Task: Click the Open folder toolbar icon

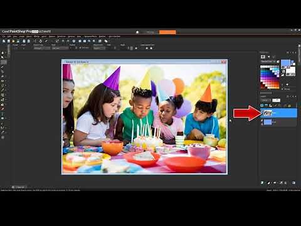Action: click(13, 41)
